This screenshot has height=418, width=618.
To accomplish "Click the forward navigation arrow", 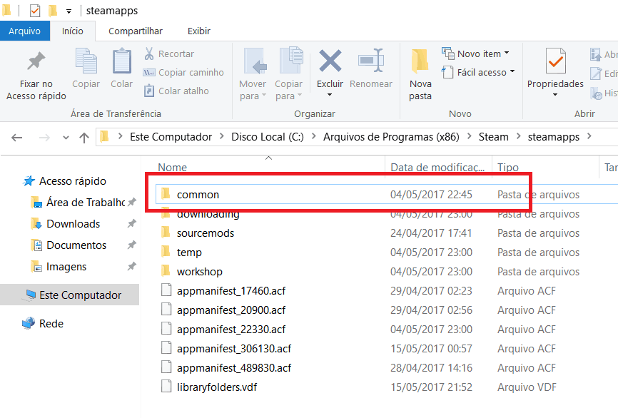I will click(x=44, y=138).
